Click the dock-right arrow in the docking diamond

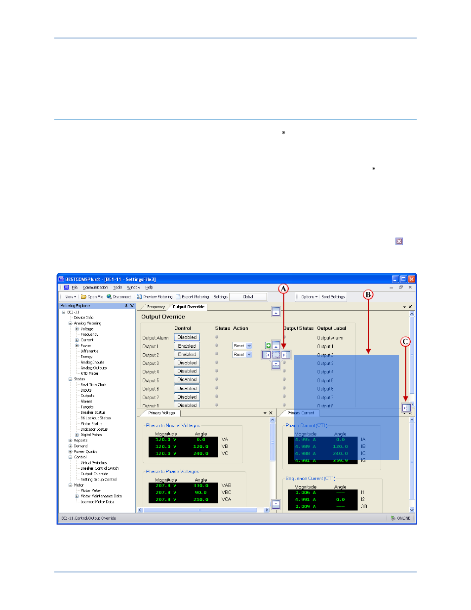(285, 355)
